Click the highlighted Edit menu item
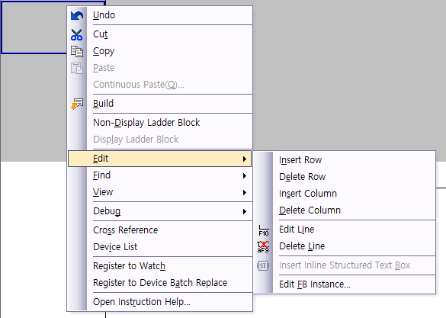 pyautogui.click(x=160, y=159)
